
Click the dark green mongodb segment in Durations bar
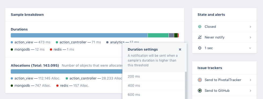tap(176, 35)
